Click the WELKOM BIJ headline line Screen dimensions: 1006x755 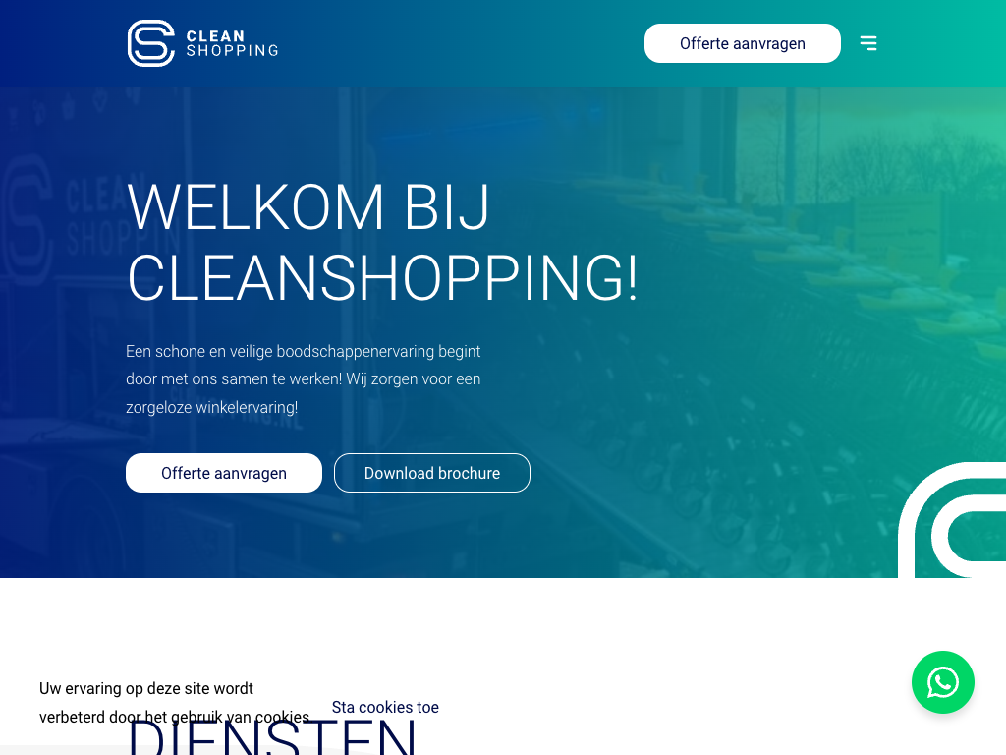pyautogui.click(x=308, y=206)
